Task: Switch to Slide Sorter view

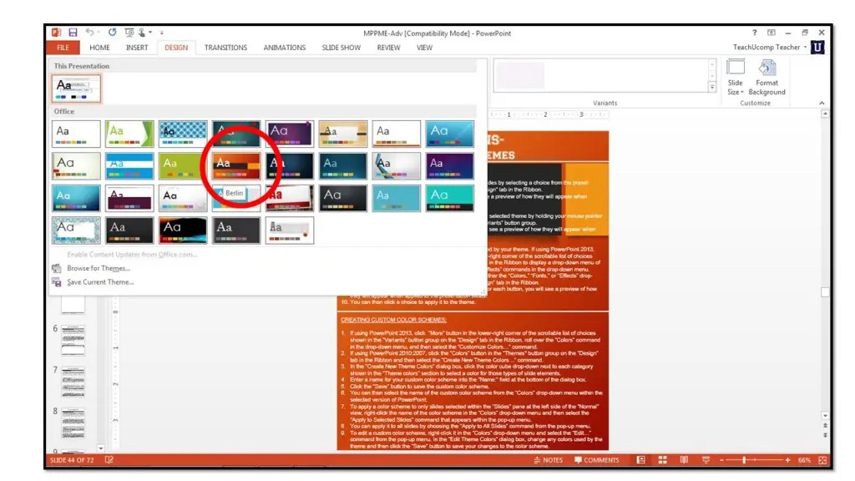Action: (662, 459)
